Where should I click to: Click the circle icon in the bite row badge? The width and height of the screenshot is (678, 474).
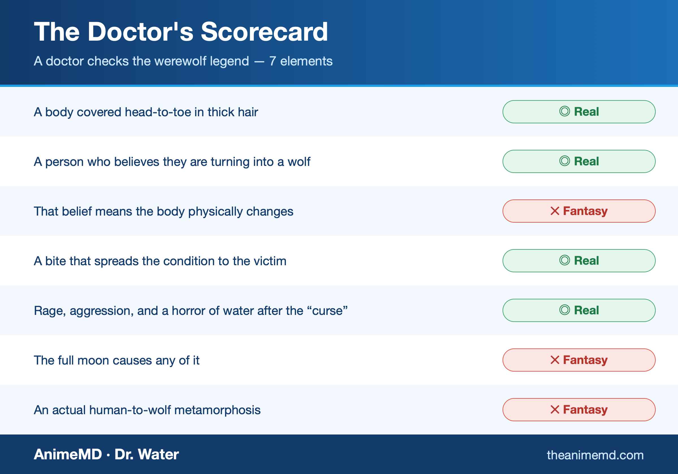[564, 260]
